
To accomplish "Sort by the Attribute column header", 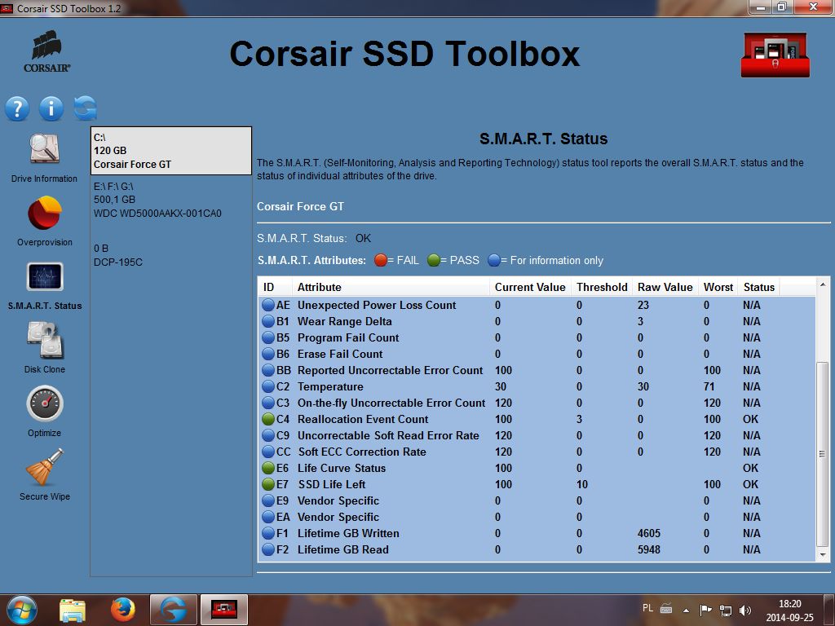I will click(391, 287).
